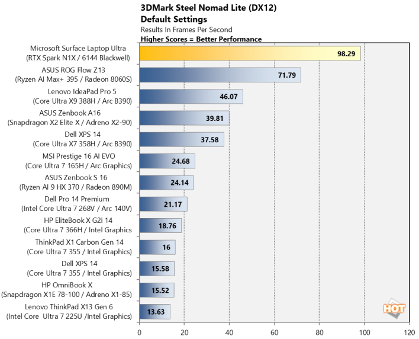This screenshot has height=339, width=419.
Task: Click Core Ultra 7 165H / Arc Graphics text
Action: [79, 166]
